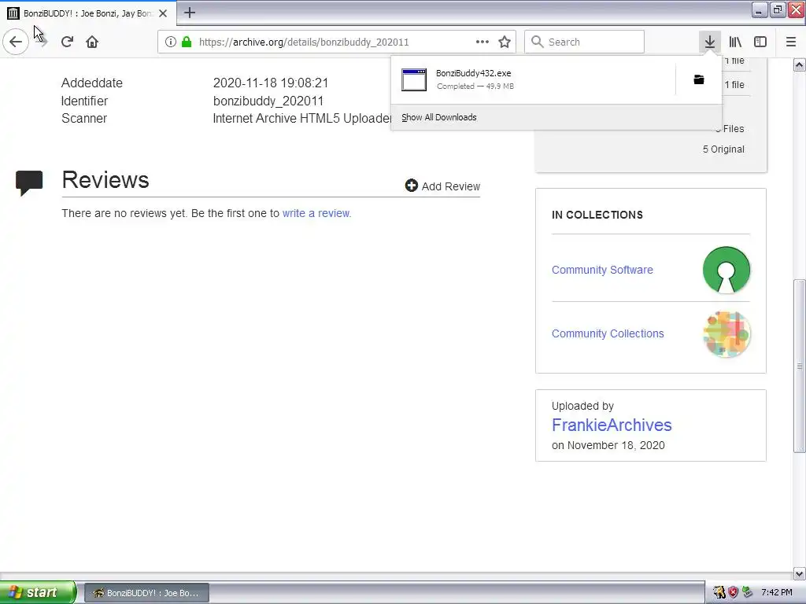This screenshot has height=604, width=806.
Task: Click the first system tray icon
Action: click(719, 592)
